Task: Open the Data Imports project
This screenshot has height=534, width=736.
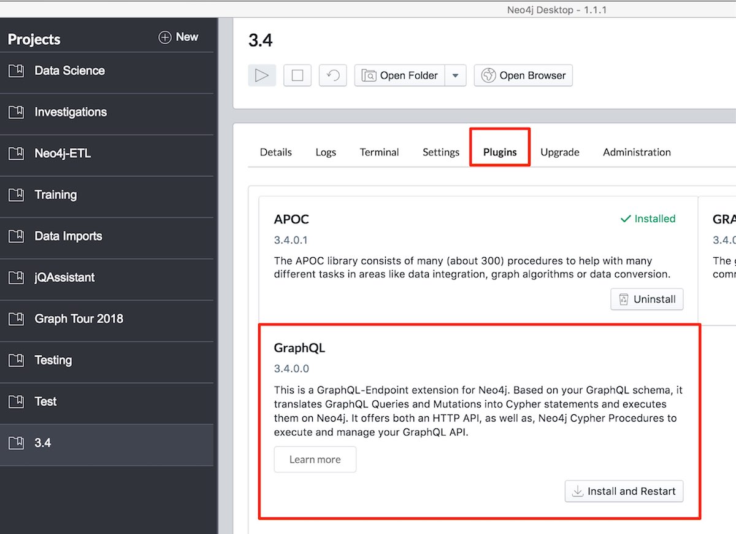Action: click(x=107, y=236)
